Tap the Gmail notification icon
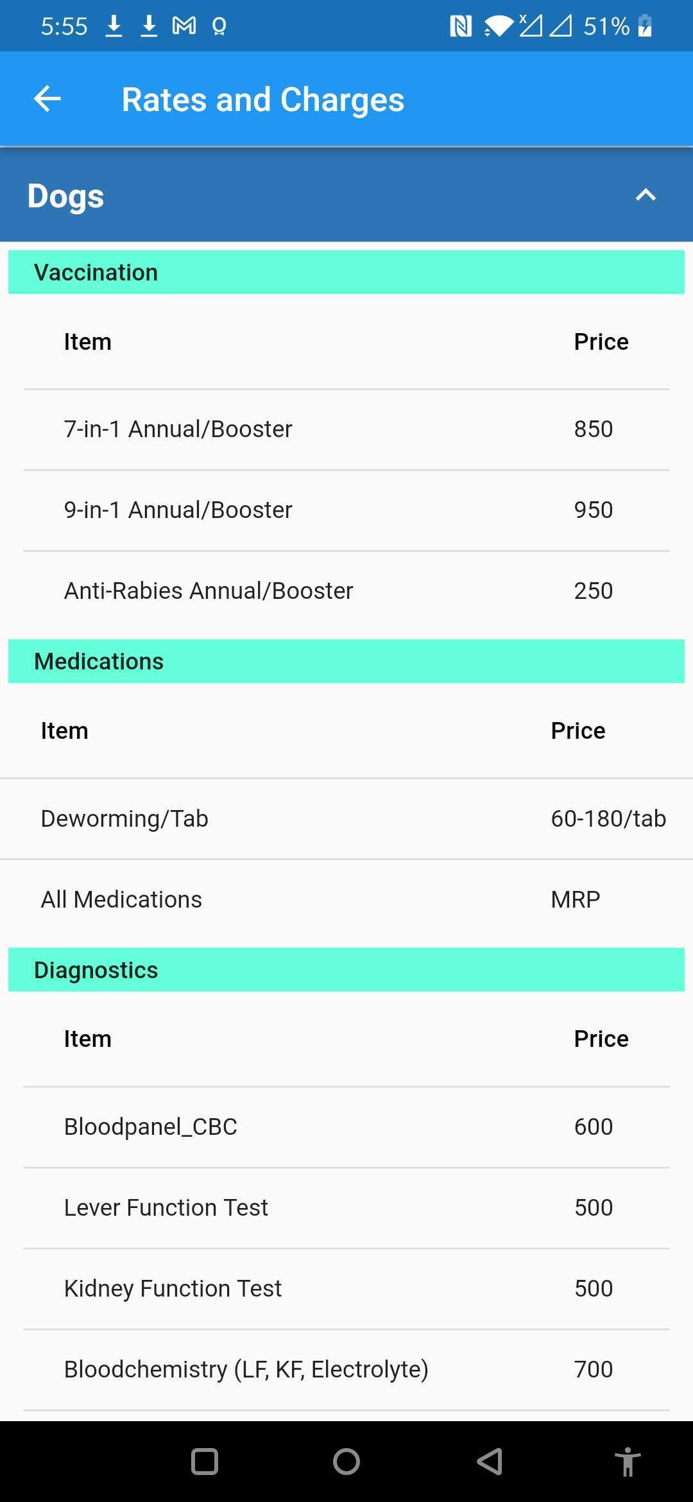Screen dimensions: 693x1502 point(184,26)
